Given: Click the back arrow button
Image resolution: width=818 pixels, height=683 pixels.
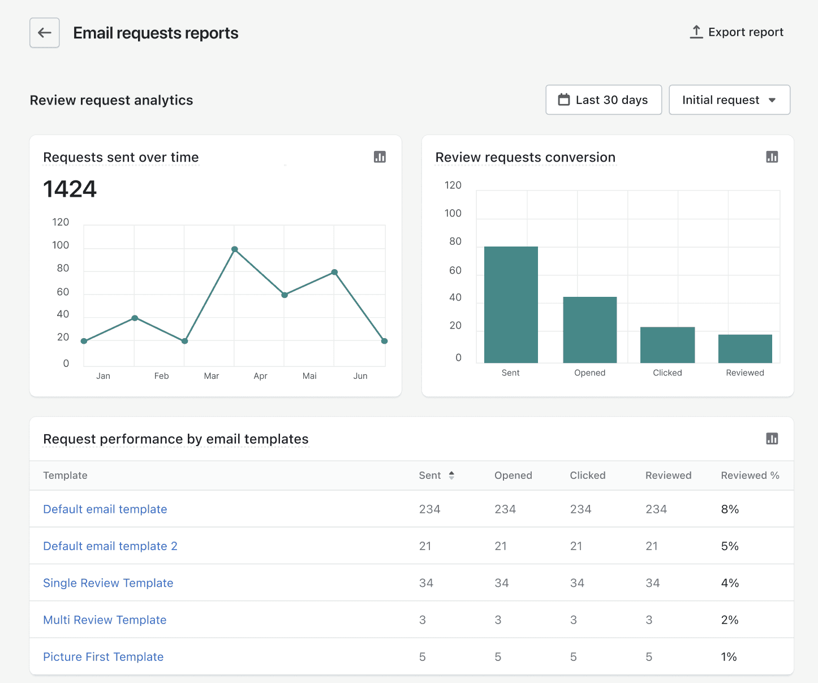Looking at the screenshot, I should coord(45,33).
